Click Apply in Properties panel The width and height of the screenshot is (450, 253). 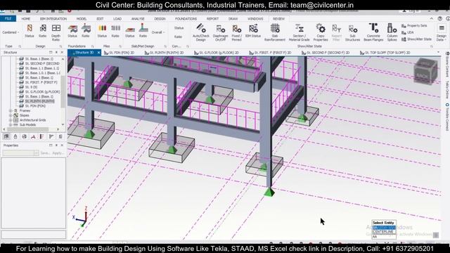tap(58, 153)
